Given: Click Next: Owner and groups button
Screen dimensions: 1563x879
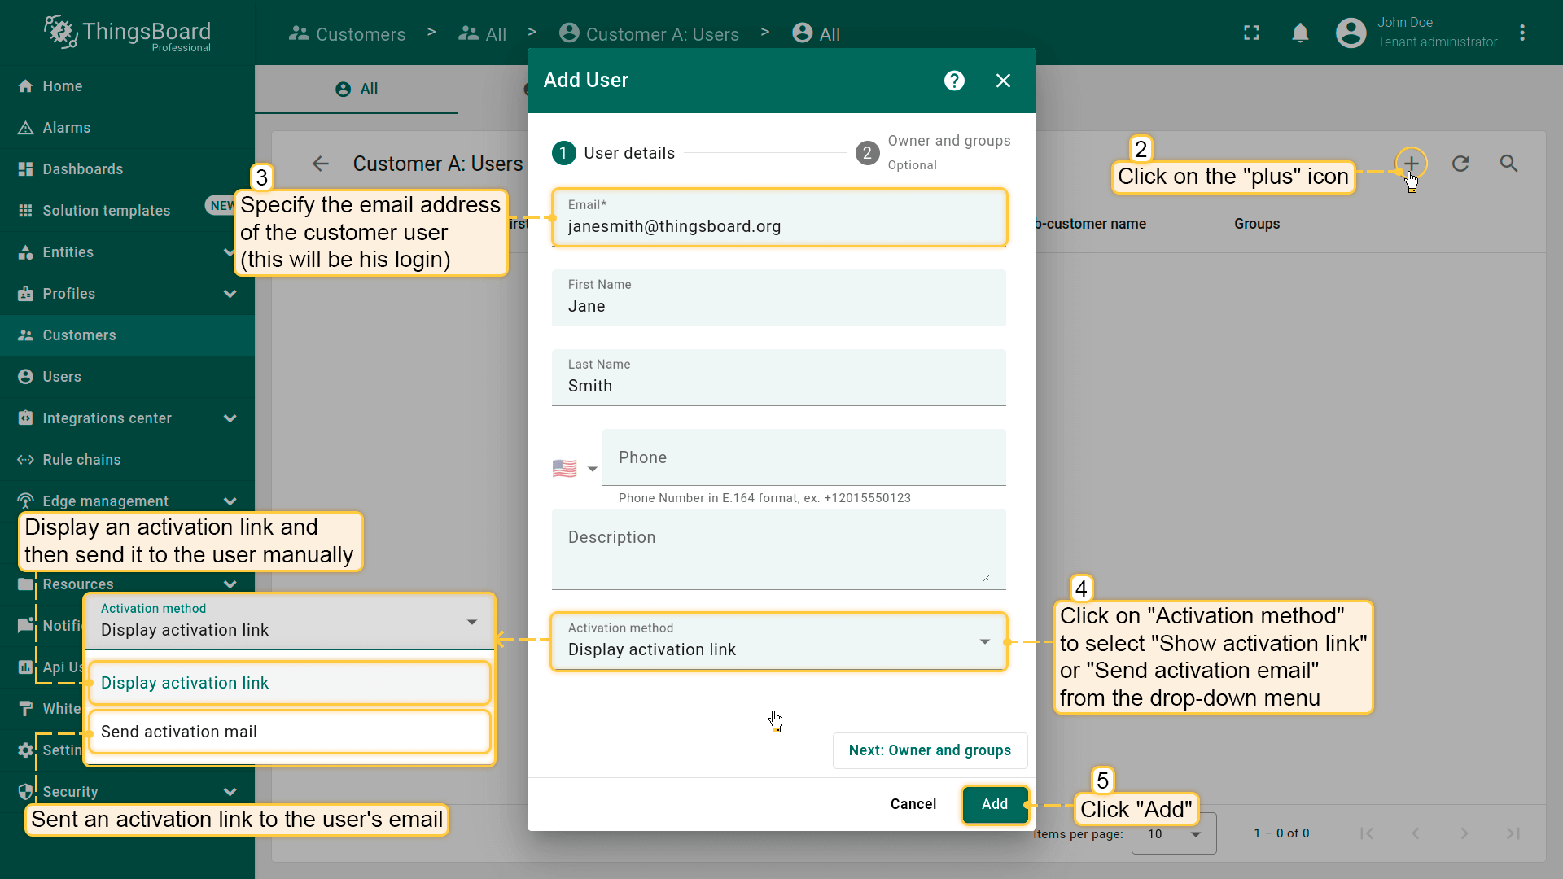Looking at the screenshot, I should coord(930,750).
